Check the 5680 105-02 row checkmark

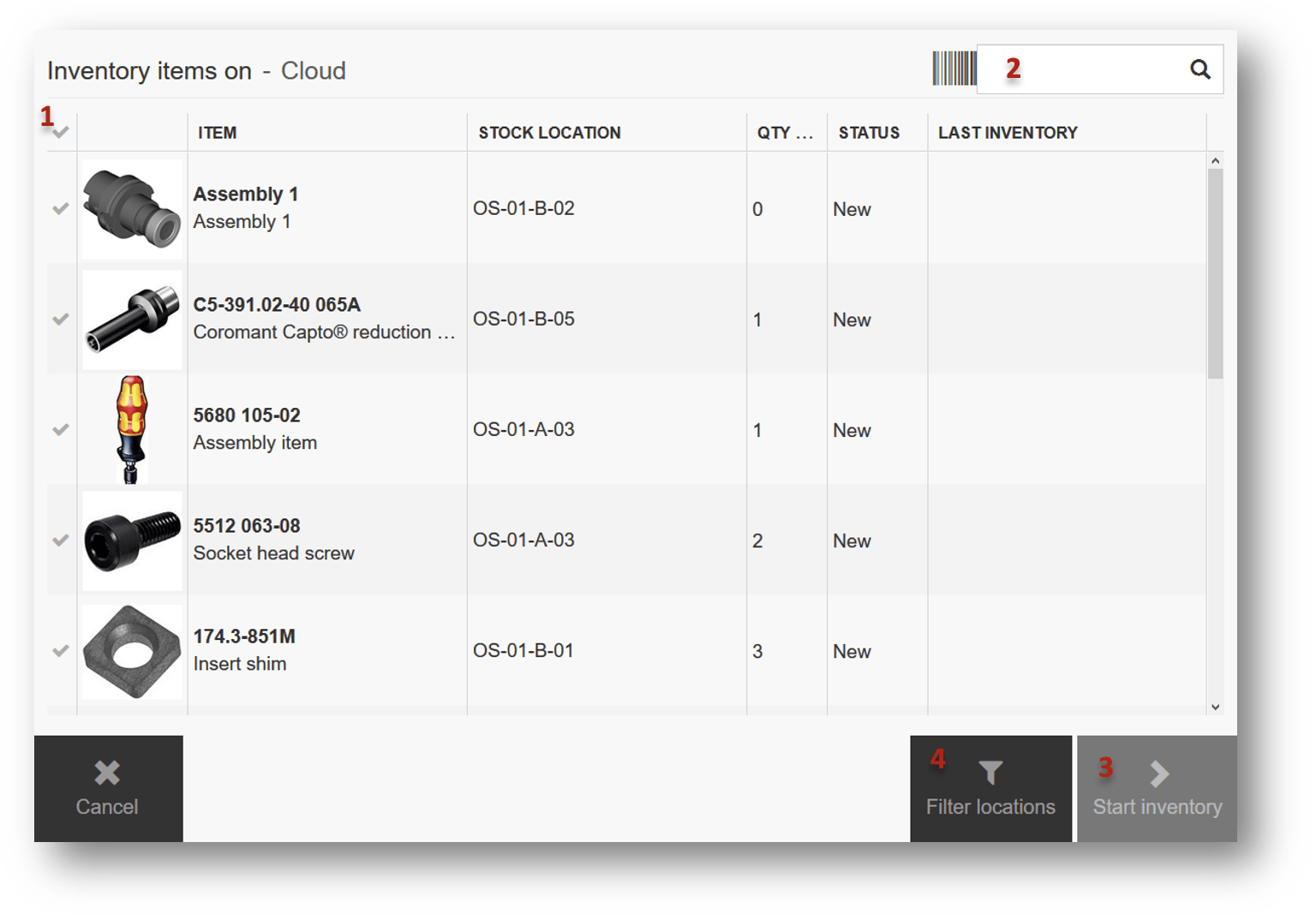pyautogui.click(x=61, y=429)
